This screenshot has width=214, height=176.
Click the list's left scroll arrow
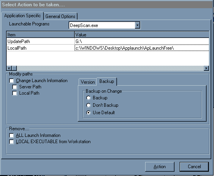[x=9, y=68]
